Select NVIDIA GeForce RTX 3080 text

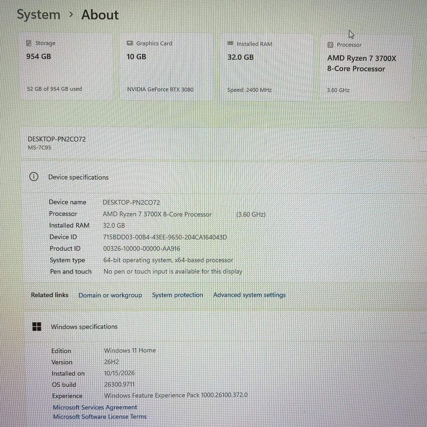click(160, 89)
